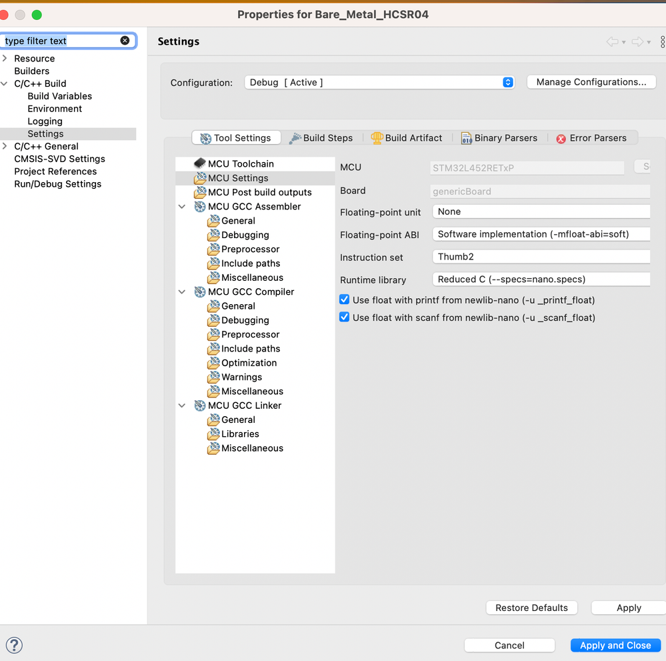Click the MCU GCC Compiler tool icon
Screen dimensions: 666x661
point(199,291)
